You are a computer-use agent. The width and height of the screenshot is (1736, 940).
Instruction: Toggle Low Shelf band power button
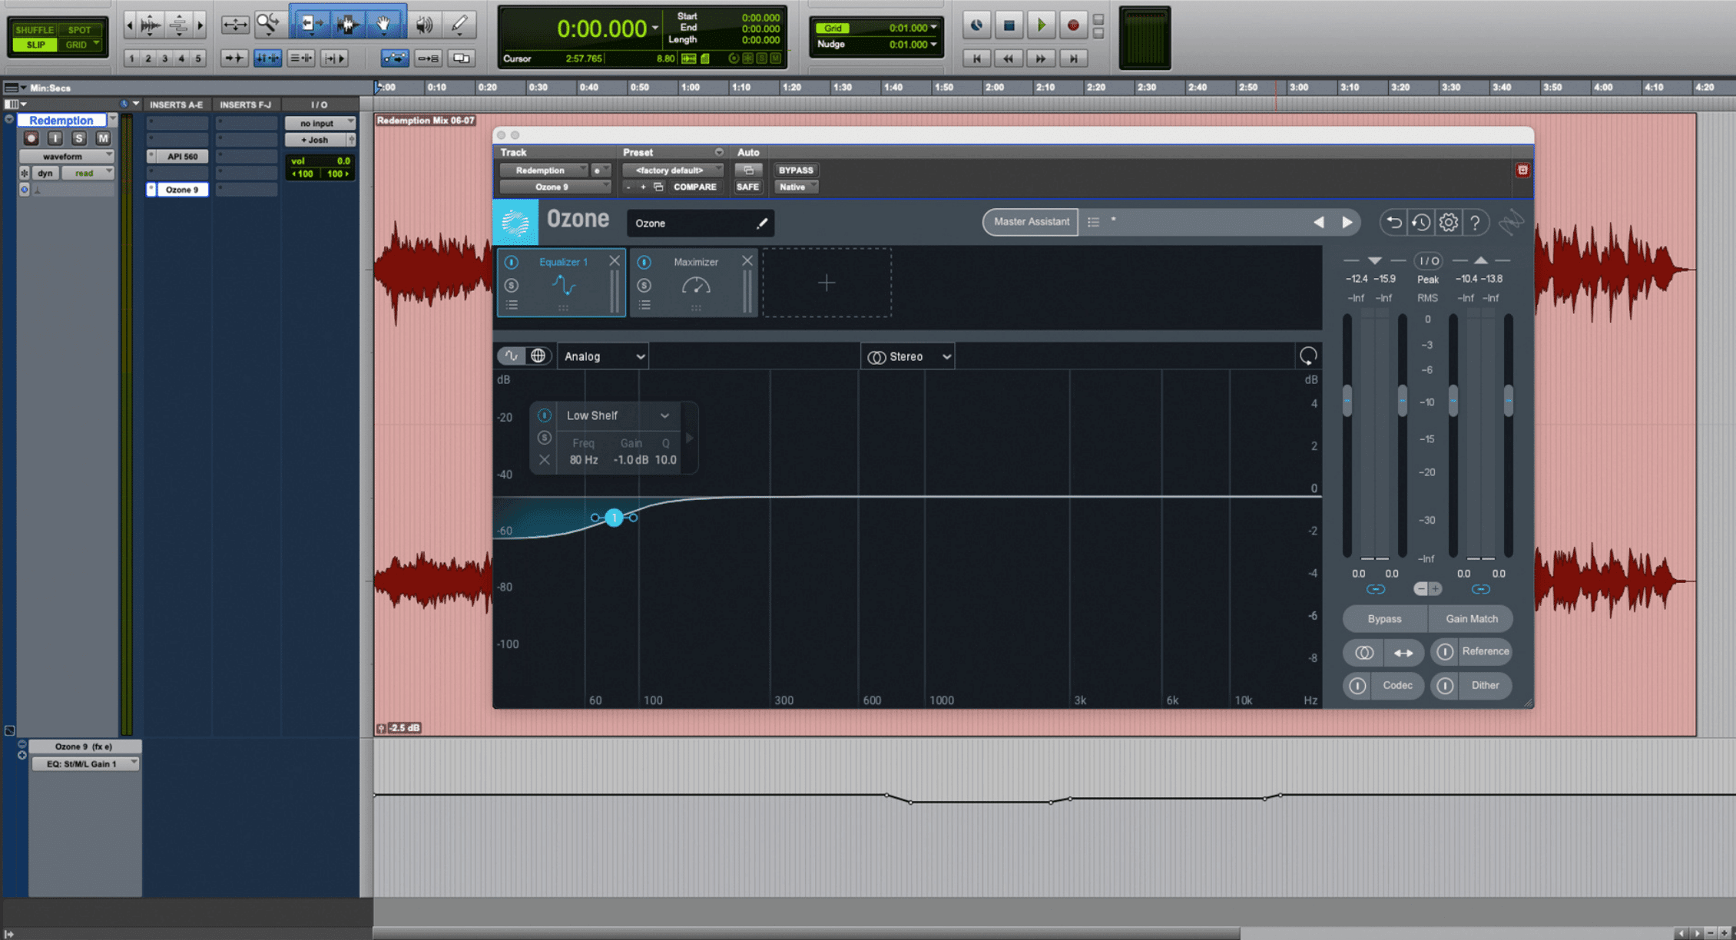(x=544, y=415)
